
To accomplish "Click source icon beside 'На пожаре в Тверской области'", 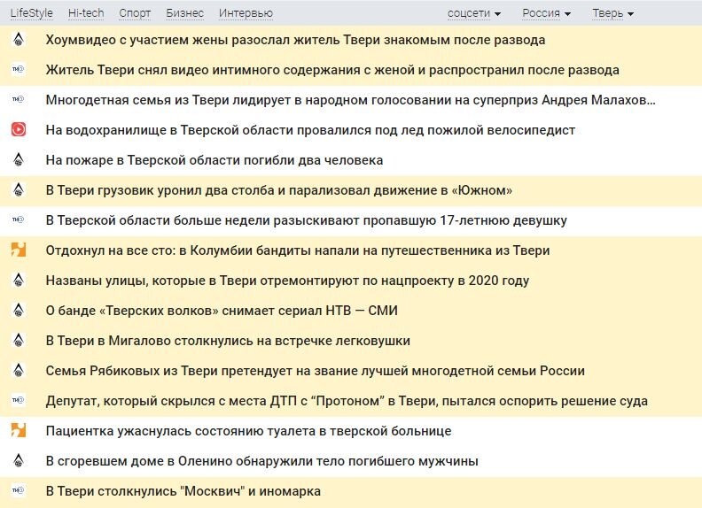I will pyautogui.click(x=19, y=159).
